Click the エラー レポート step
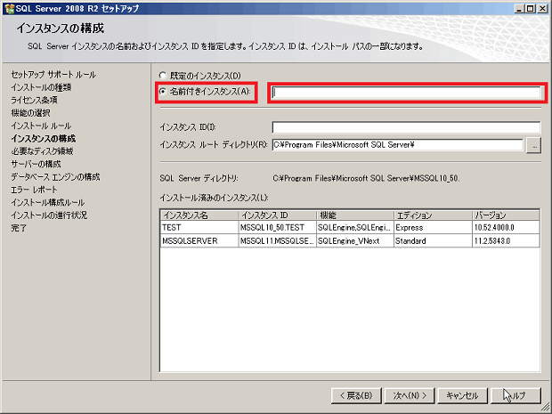Screen dimensions: 552x414 click(x=34, y=190)
